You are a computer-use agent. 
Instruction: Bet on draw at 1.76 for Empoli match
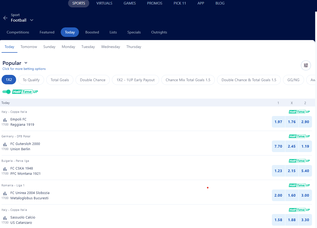(x=292, y=122)
